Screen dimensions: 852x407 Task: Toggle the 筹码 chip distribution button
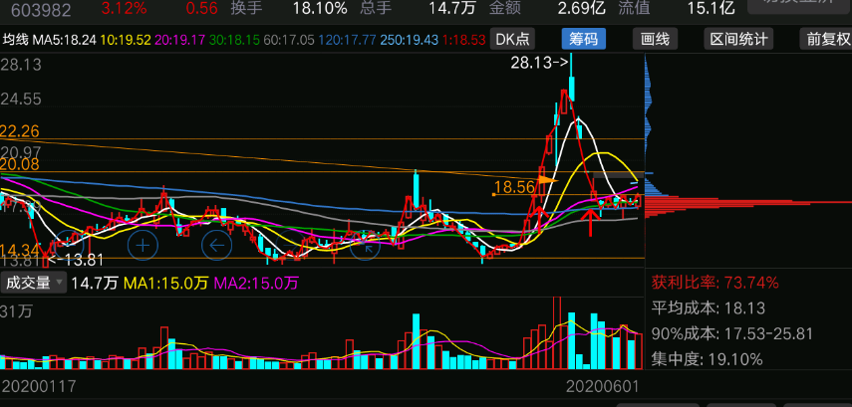(584, 39)
